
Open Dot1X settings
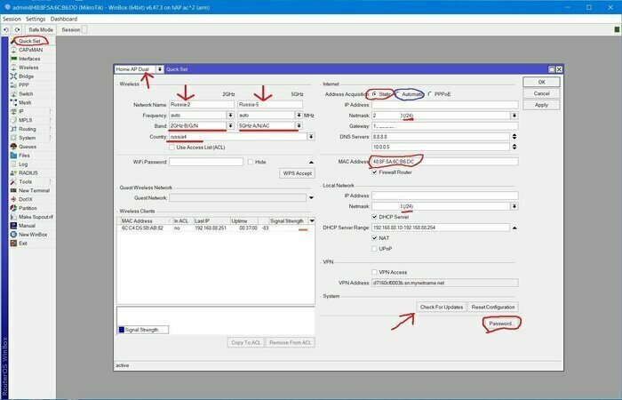(x=26, y=199)
